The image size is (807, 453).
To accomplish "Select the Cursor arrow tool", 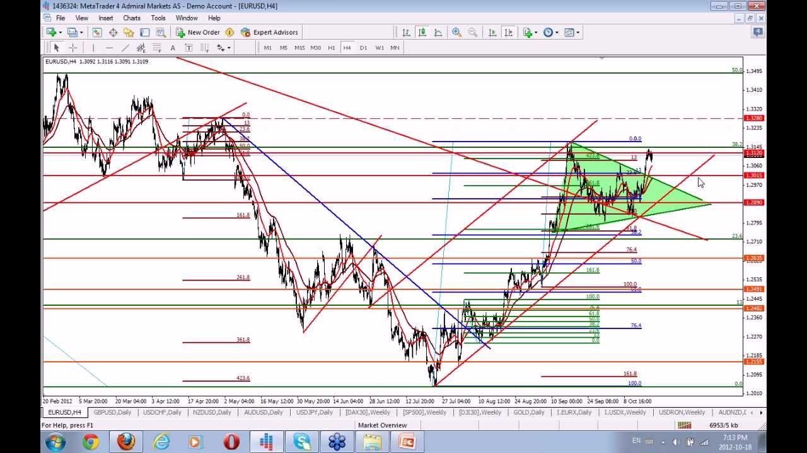I will [56, 48].
